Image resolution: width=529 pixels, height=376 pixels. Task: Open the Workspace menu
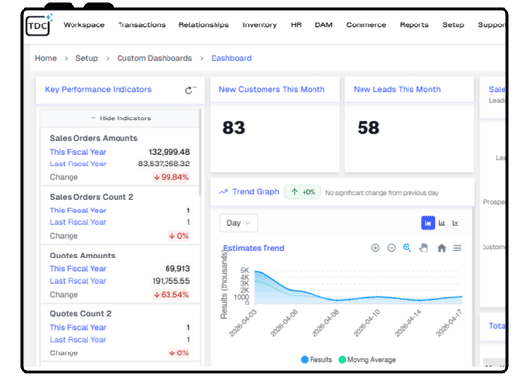pyautogui.click(x=83, y=24)
